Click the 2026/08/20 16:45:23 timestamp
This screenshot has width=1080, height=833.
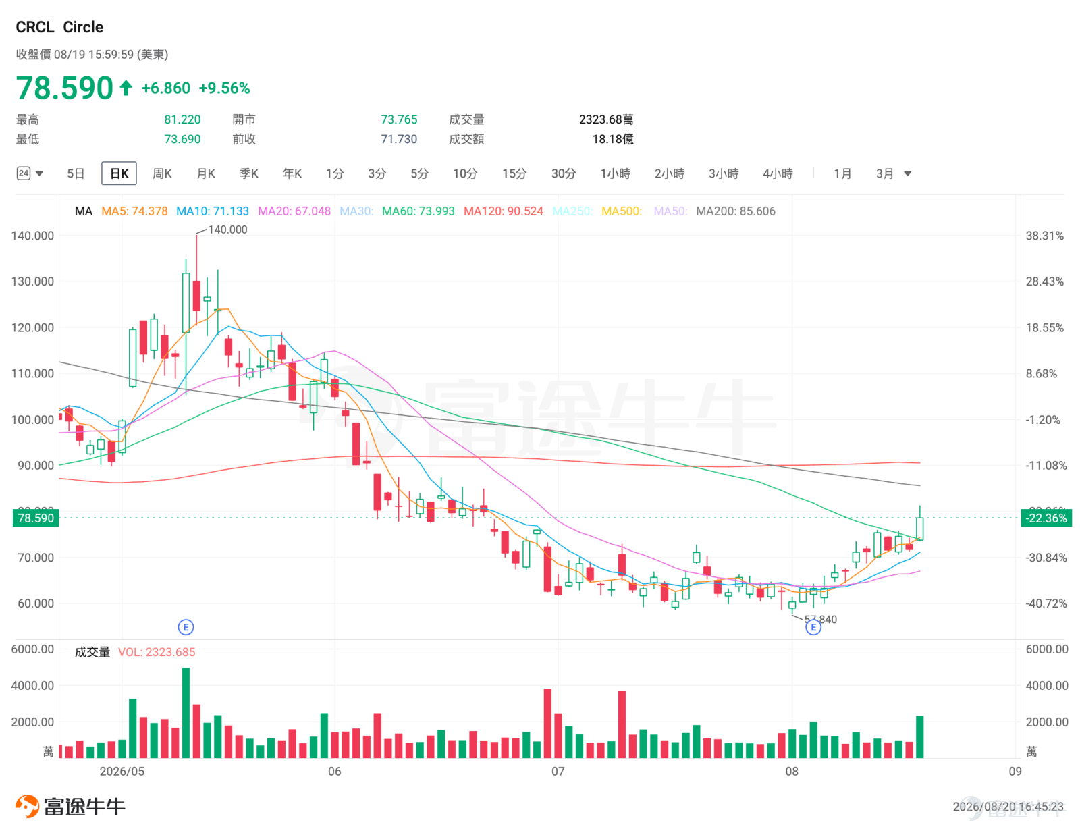pos(1008,807)
